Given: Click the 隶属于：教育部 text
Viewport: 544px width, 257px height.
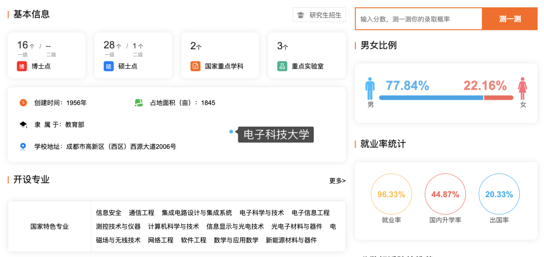Looking at the screenshot, I should [x=59, y=125].
